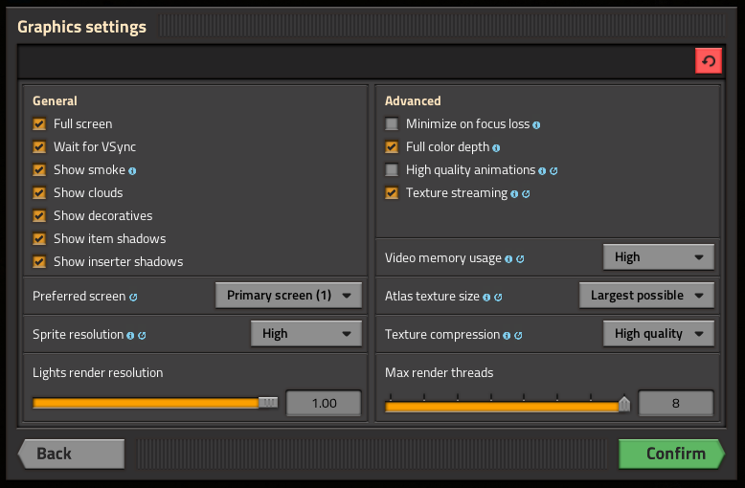
Task: Open the Preferred screen dropdown
Action: tap(288, 296)
